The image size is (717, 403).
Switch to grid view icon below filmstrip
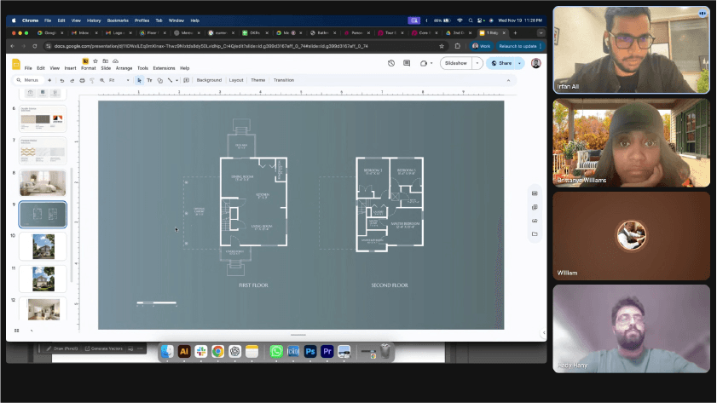[16, 331]
